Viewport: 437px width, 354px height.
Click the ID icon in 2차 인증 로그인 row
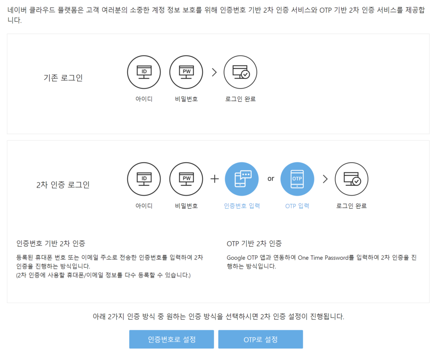point(144,179)
